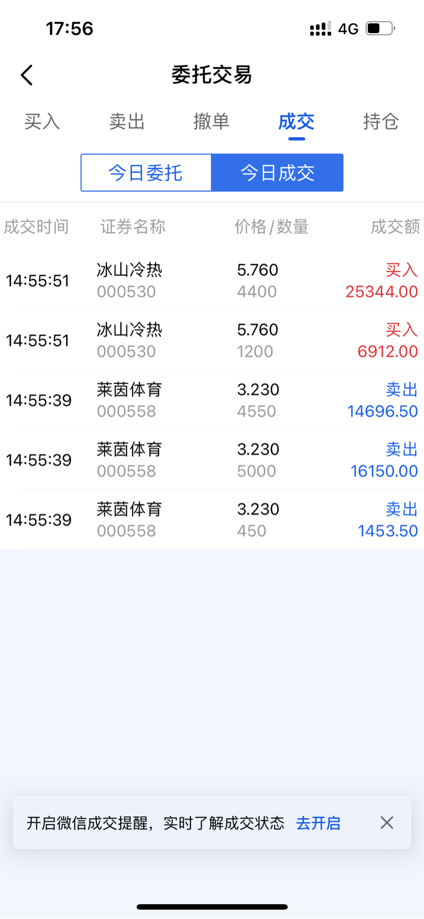Switch to the 持仓 tab
Screen dimensions: 424x919
click(x=381, y=121)
